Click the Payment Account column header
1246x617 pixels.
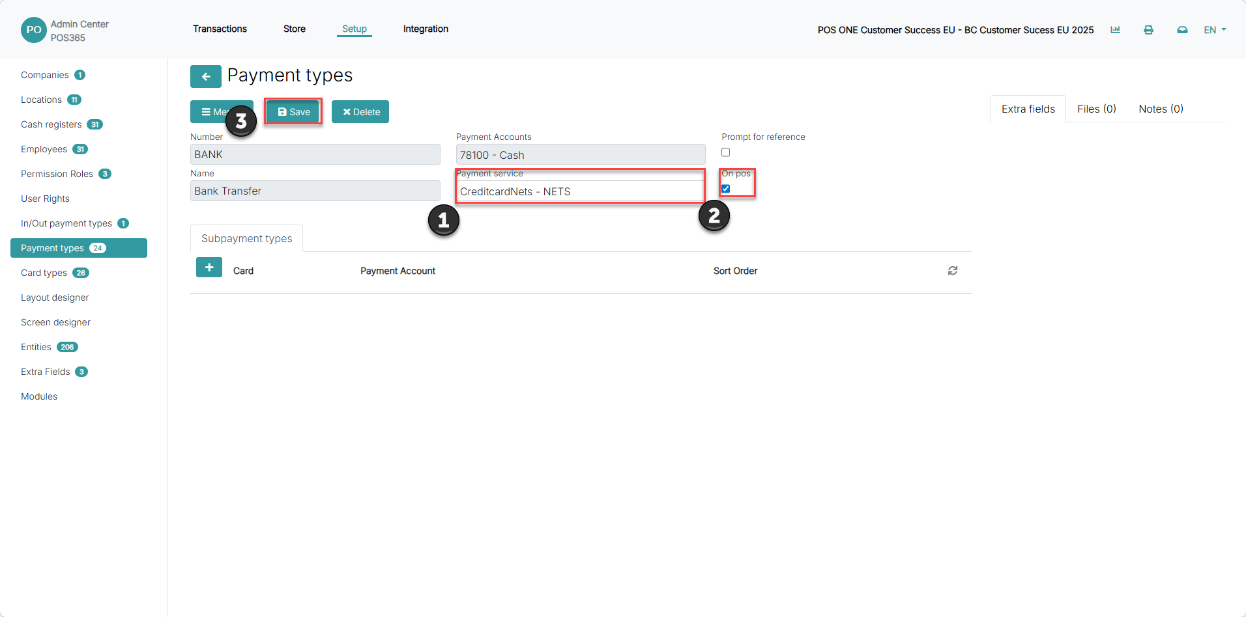[398, 271]
